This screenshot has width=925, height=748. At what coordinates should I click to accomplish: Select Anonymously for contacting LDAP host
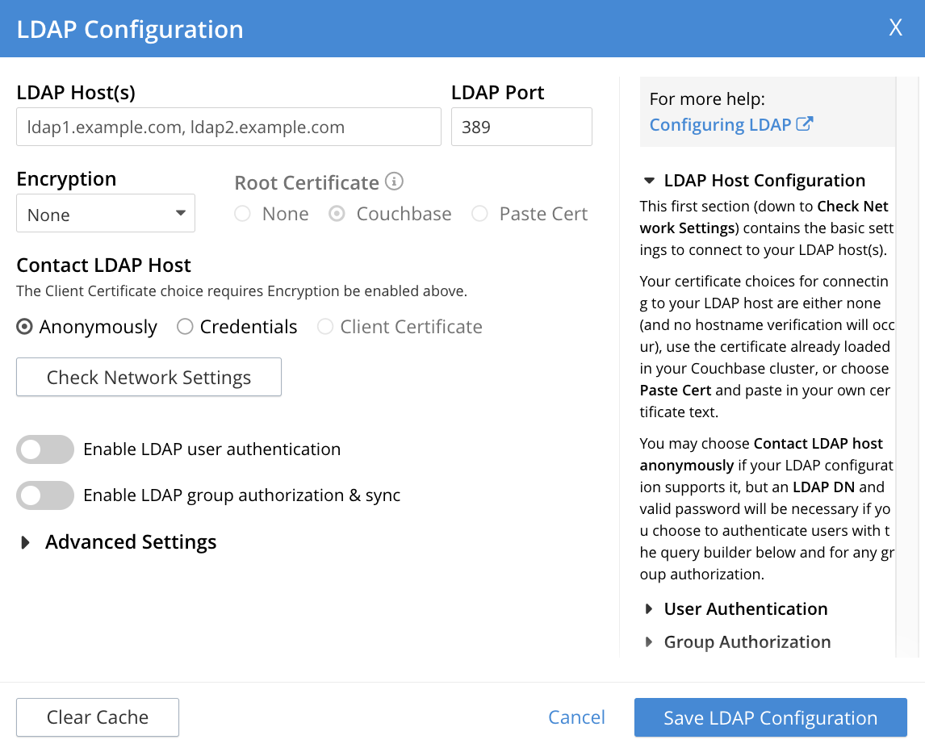click(x=24, y=327)
